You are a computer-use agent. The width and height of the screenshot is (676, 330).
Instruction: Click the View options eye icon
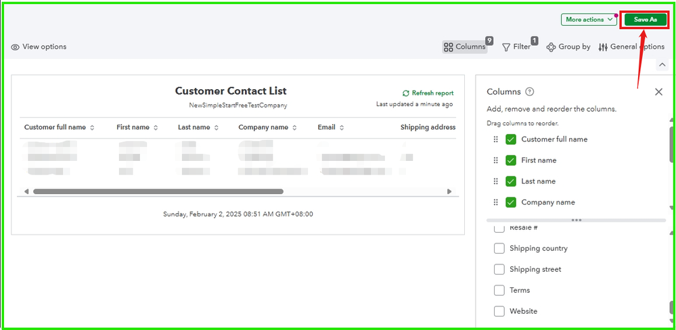15,47
